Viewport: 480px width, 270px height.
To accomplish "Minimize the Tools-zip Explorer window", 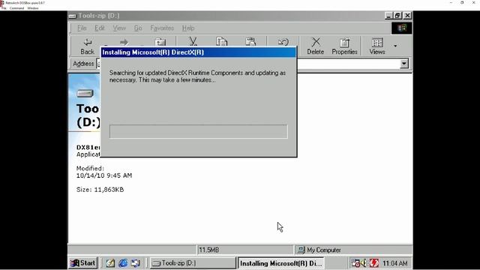I will pos(388,16).
